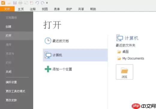The width and height of the screenshot is (156, 109).
Task: Select 打开 in the left sidebar
Action: [x=16, y=36]
